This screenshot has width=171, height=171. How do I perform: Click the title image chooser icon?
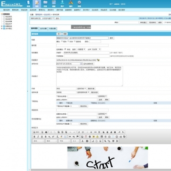tap(98, 60)
